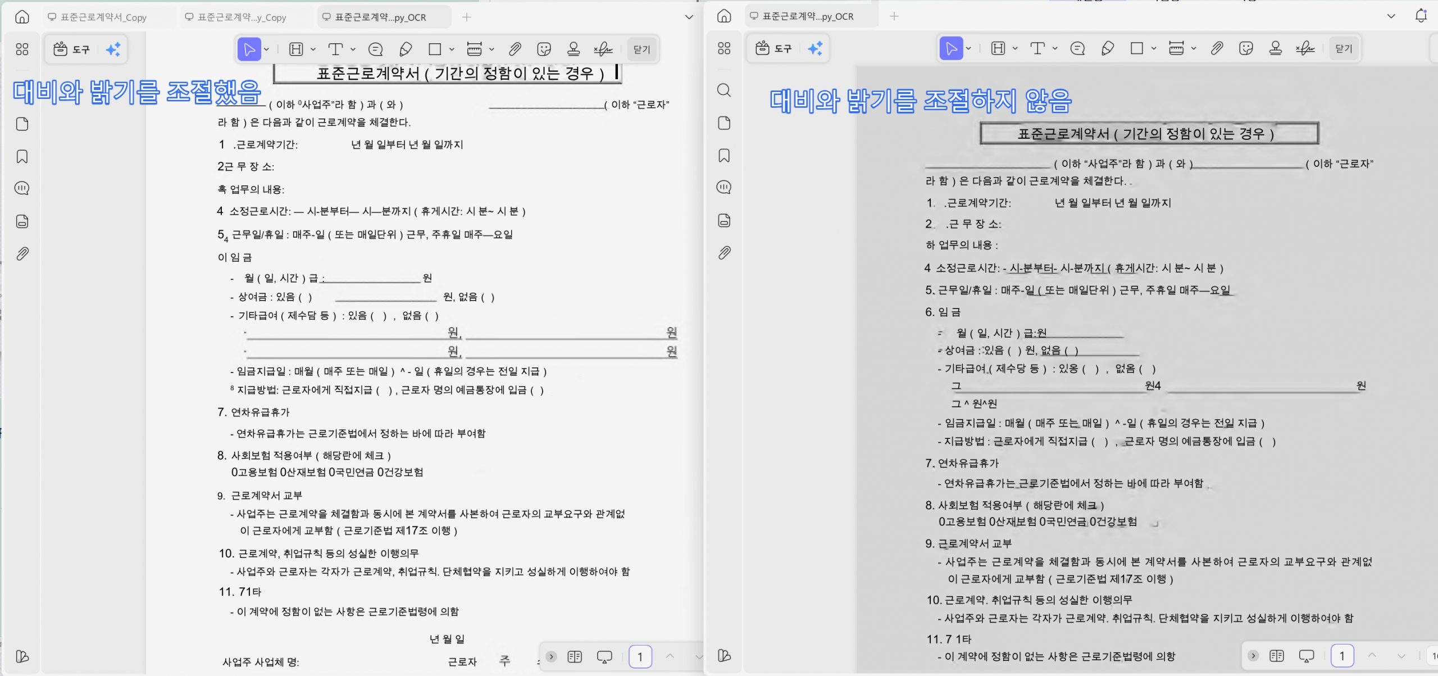Go to home in left window

(x=22, y=17)
